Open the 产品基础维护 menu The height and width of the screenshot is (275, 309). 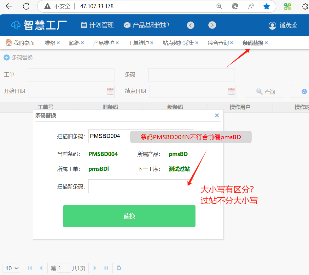146,25
